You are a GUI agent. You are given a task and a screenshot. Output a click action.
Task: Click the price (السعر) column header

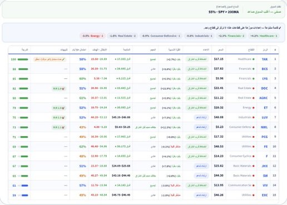(x=221, y=49)
